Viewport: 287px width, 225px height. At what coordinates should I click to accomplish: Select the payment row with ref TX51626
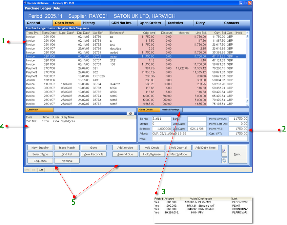coord(135,76)
